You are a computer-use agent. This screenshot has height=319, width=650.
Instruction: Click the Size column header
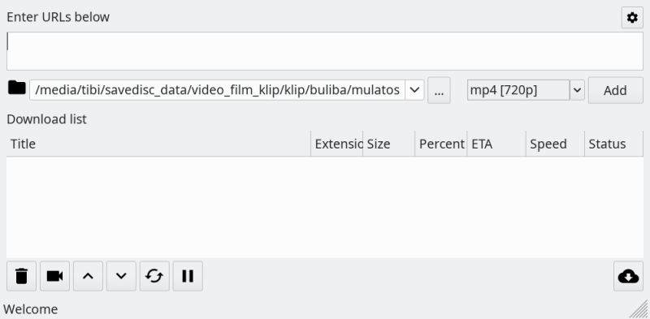tap(389, 144)
